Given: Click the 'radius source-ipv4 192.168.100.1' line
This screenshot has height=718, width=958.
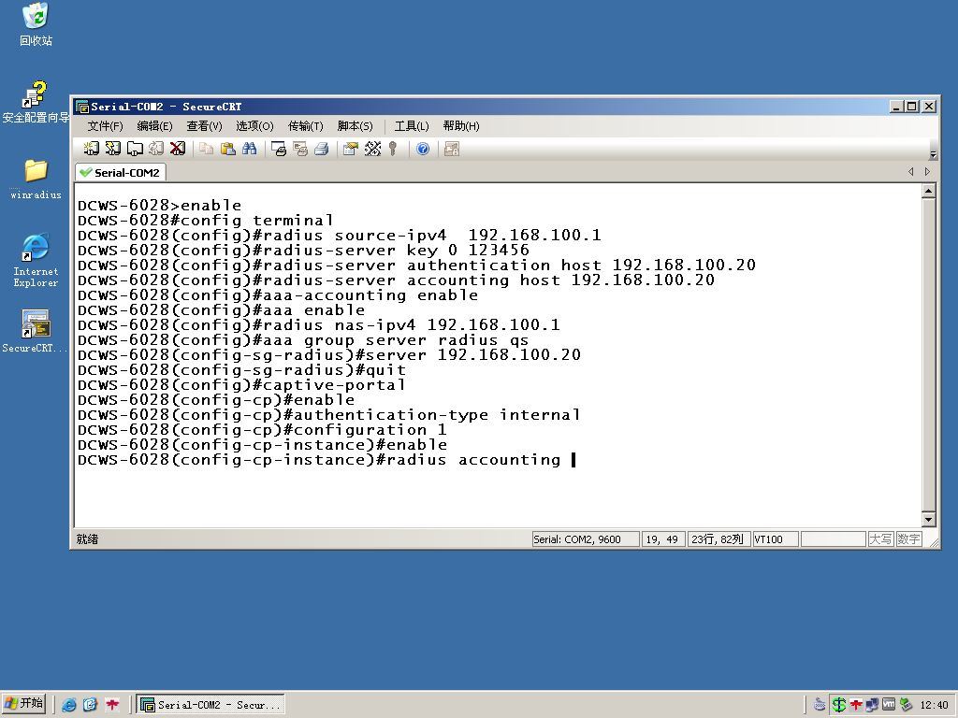Looking at the screenshot, I should pyautogui.click(x=339, y=235).
